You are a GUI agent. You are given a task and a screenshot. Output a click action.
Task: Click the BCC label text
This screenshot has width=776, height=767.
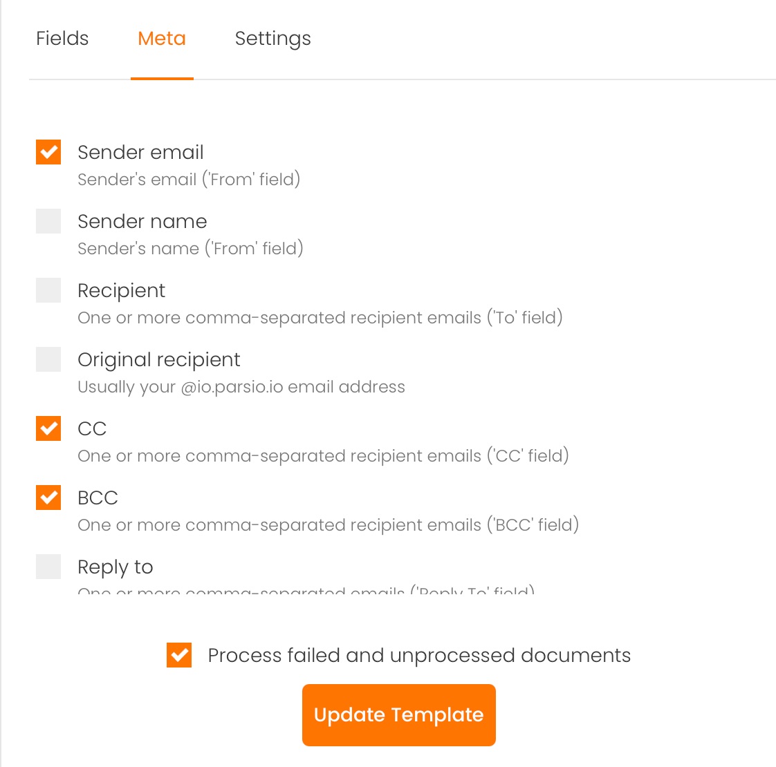(98, 498)
